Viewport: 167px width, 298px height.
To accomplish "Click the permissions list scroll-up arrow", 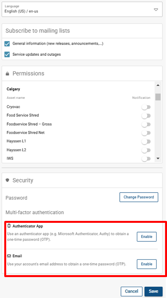I will coord(158,85).
